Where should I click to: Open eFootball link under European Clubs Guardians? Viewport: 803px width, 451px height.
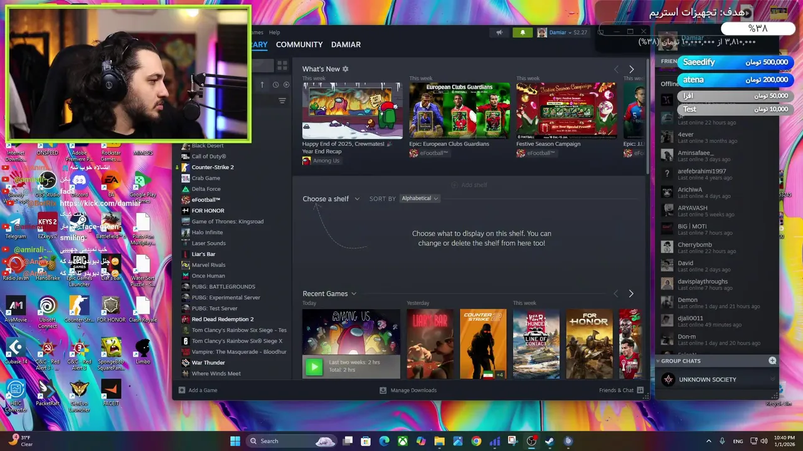pos(428,153)
